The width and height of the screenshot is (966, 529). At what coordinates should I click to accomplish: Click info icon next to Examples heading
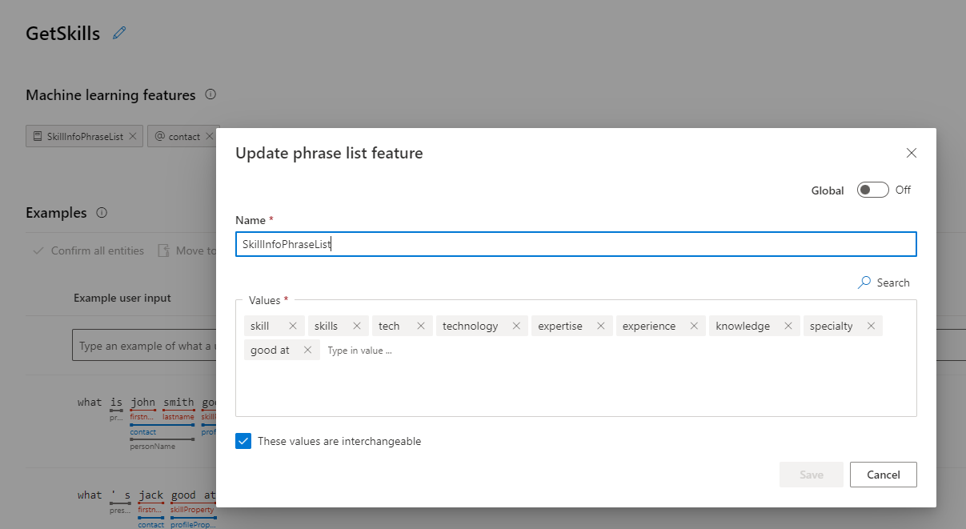tap(102, 213)
